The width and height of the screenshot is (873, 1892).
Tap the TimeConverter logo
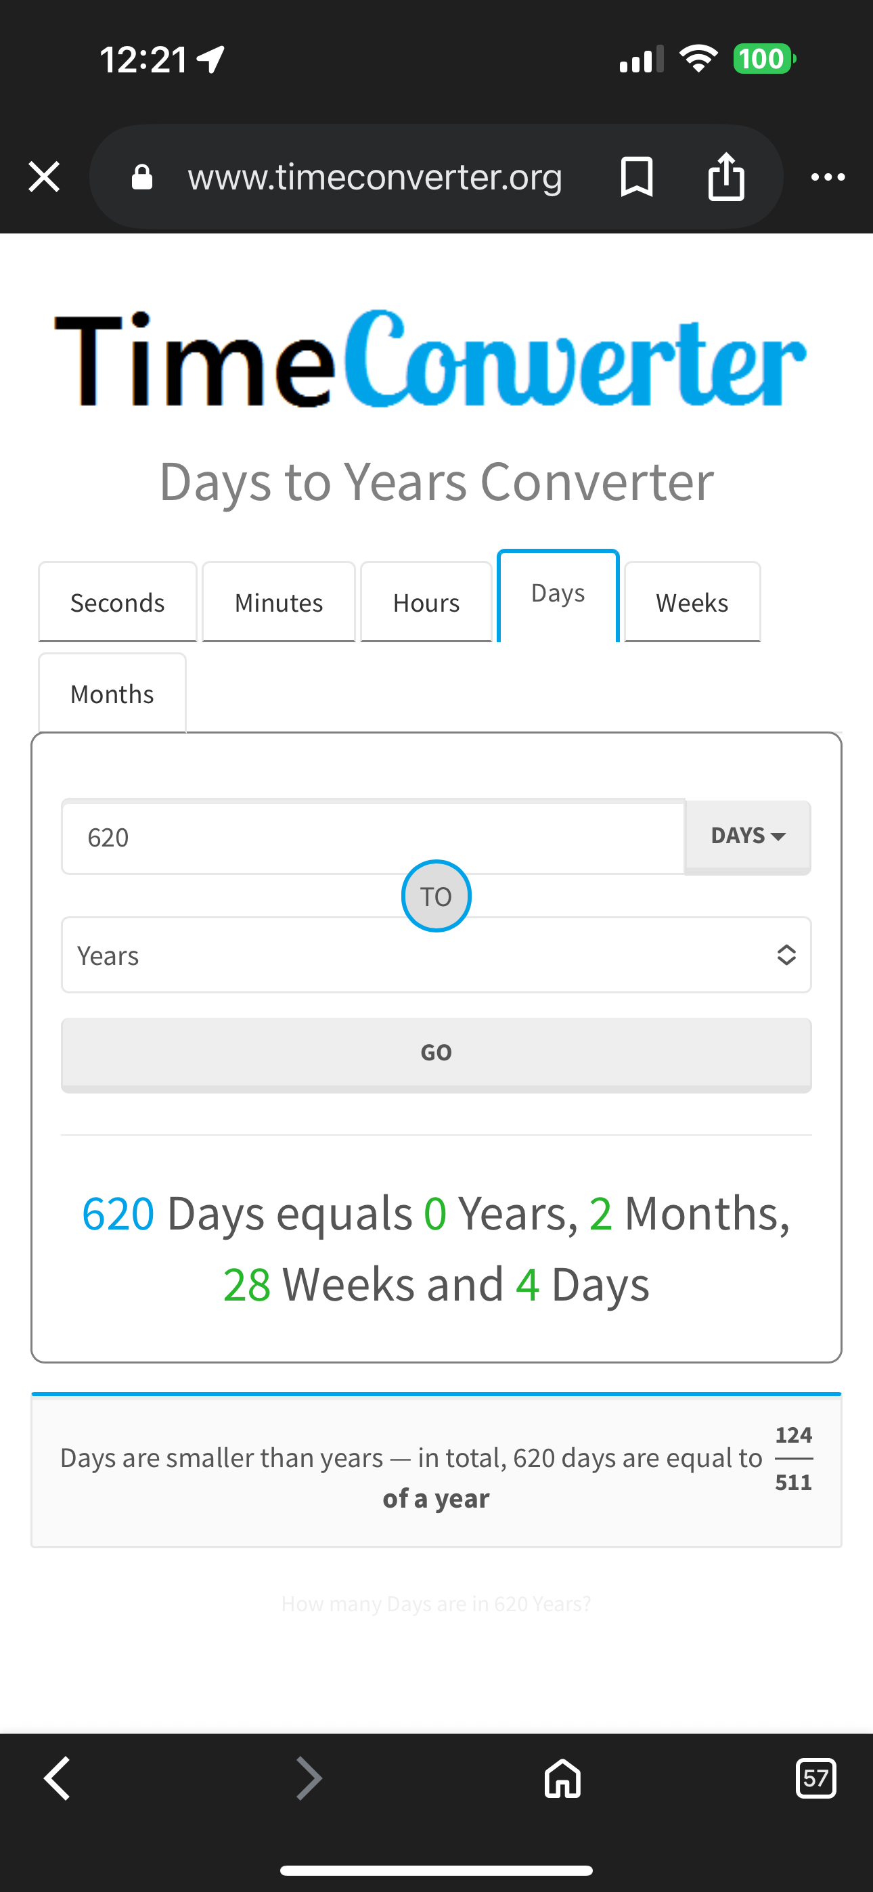point(431,360)
